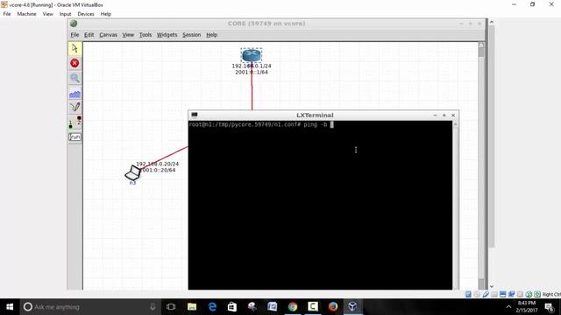Click the VirtualBox USB status icon
Screen dimensions: 561x315
tap(486, 294)
